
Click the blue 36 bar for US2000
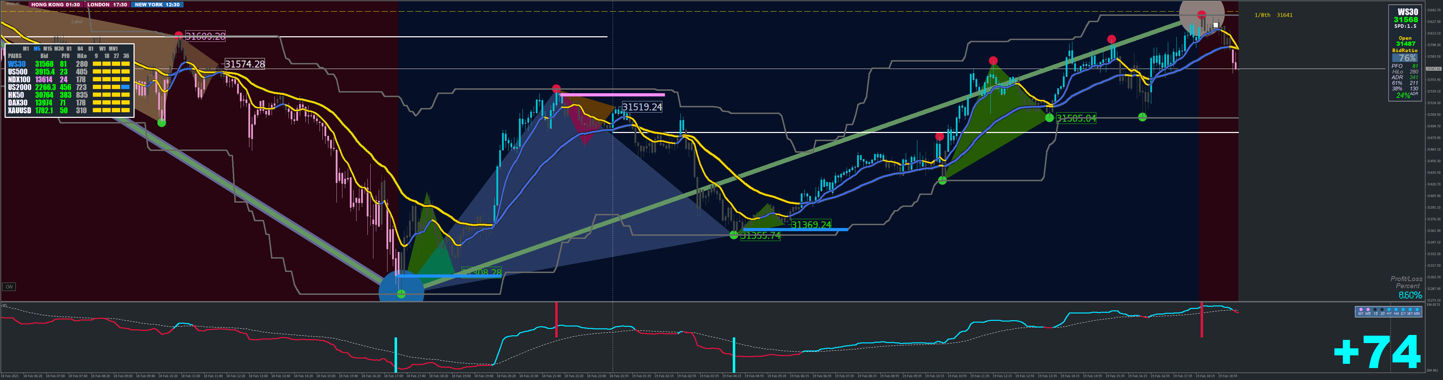(125, 87)
